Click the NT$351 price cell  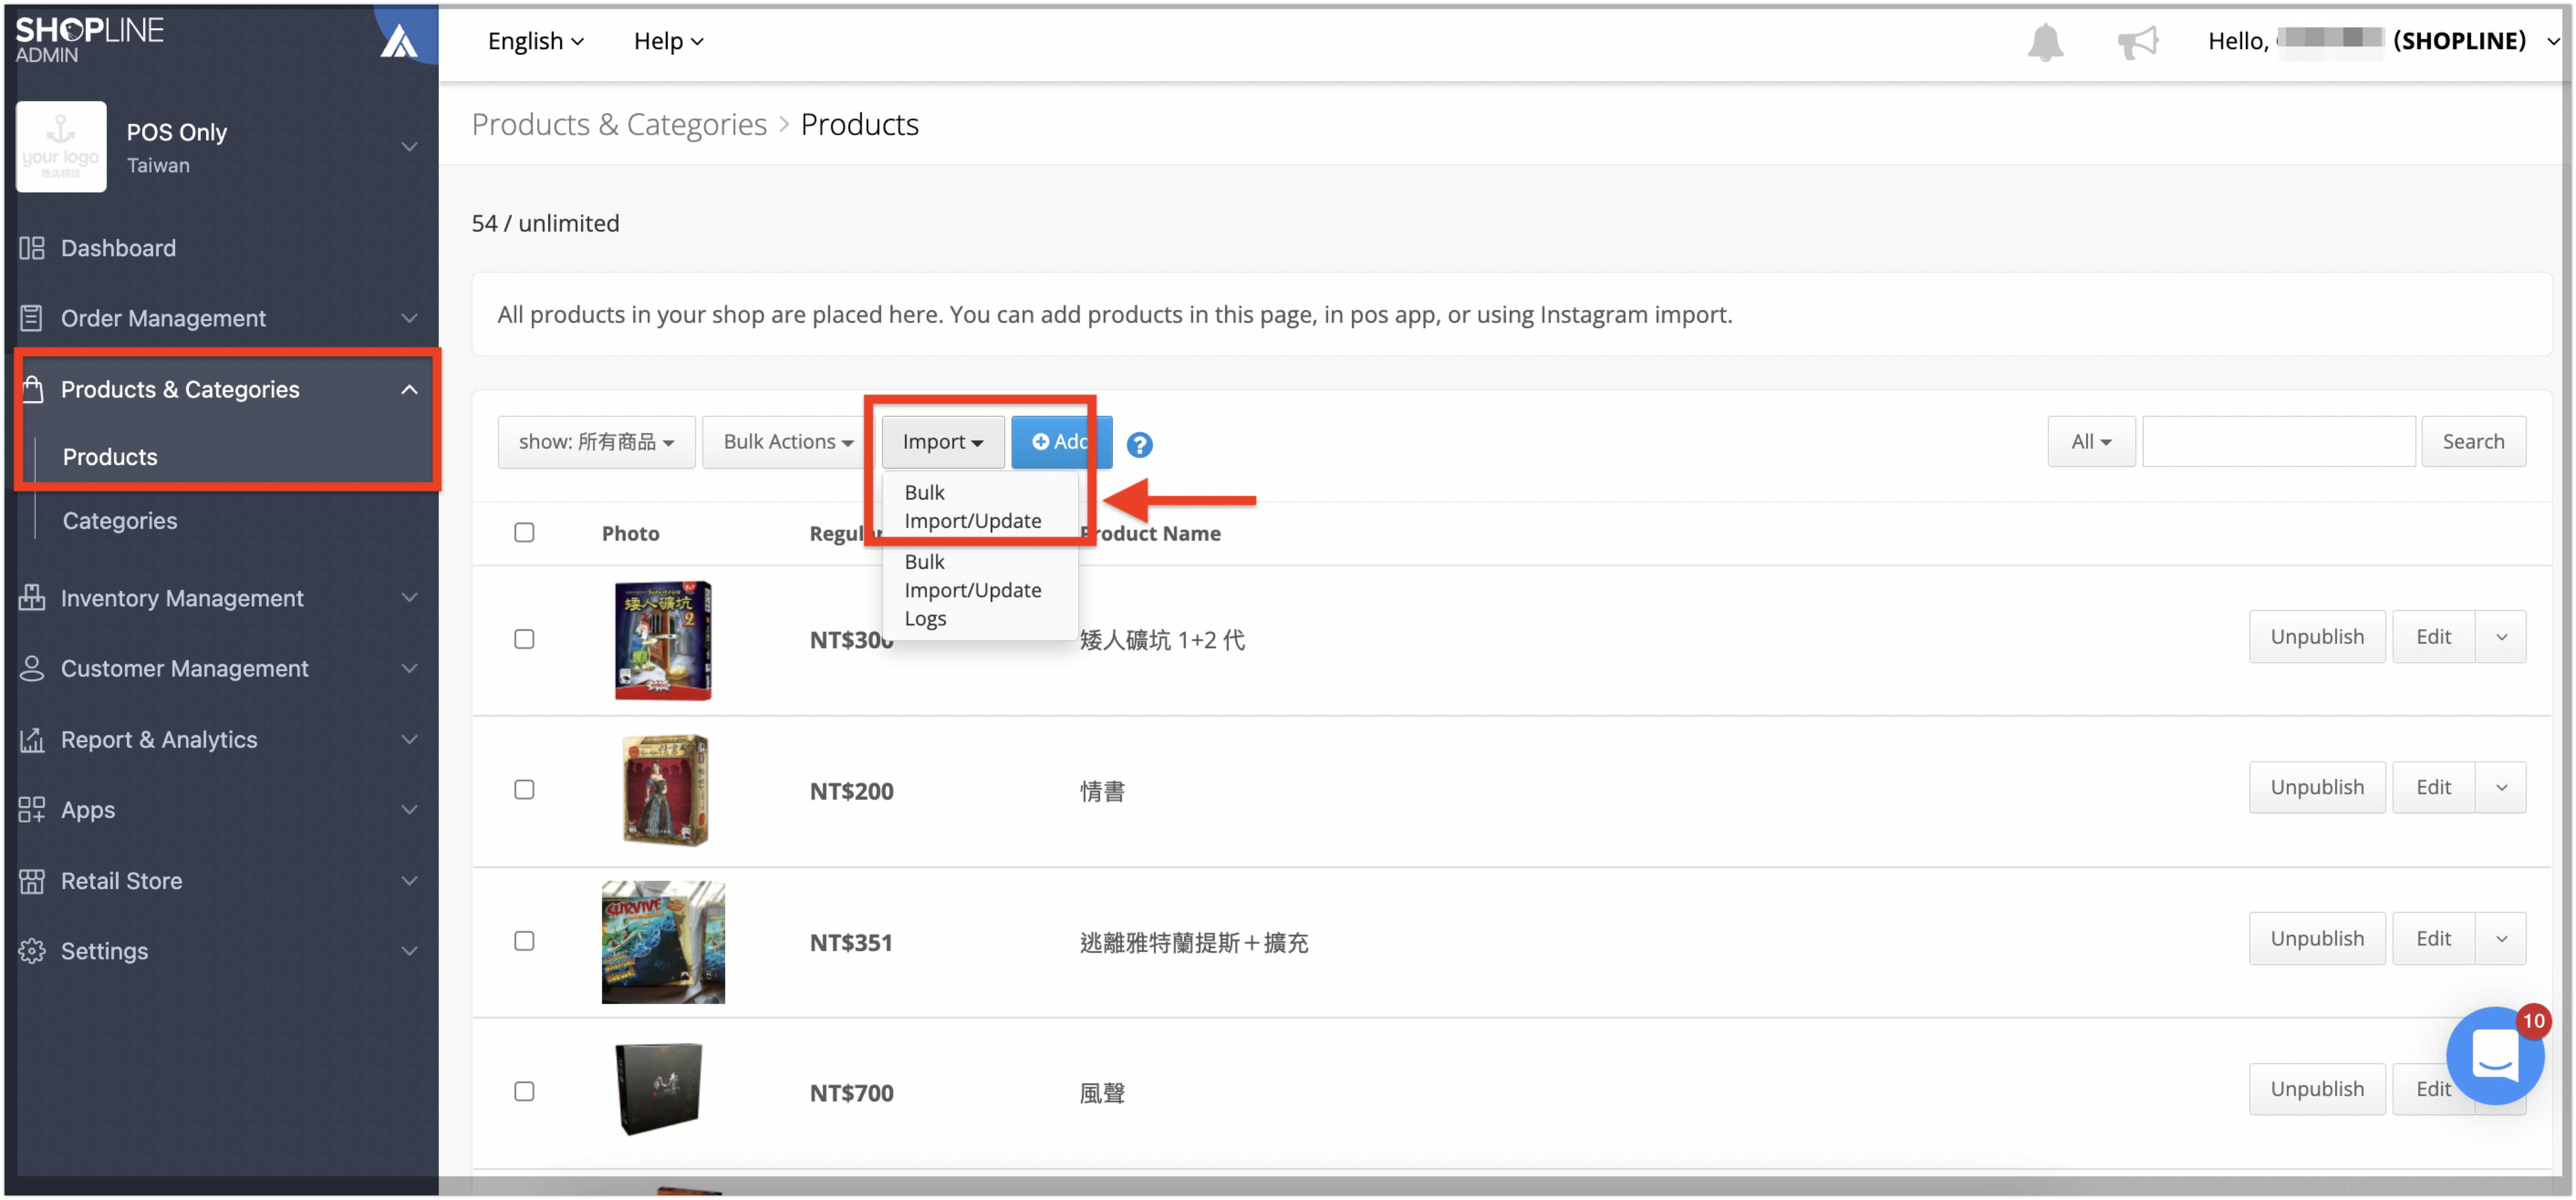[x=851, y=943]
